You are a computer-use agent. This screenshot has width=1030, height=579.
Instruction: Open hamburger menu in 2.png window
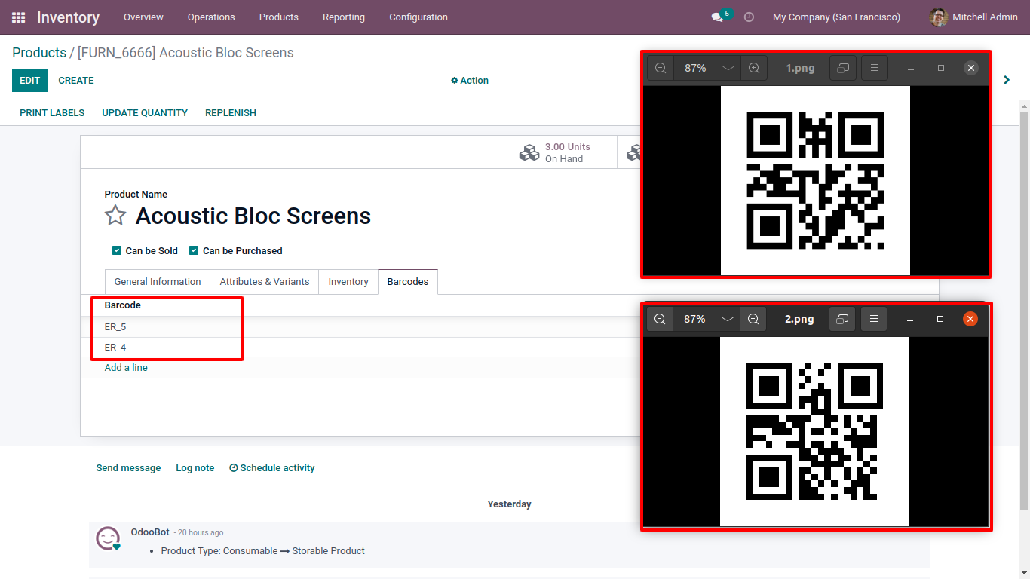(x=874, y=319)
